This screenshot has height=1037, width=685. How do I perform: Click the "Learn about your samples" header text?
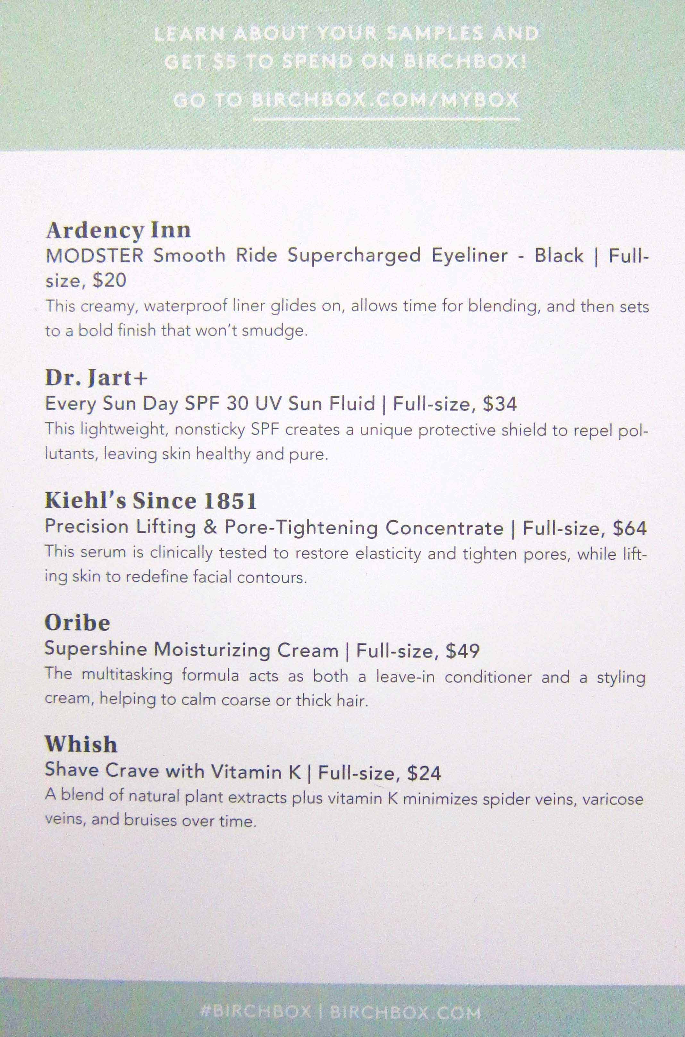(346, 34)
